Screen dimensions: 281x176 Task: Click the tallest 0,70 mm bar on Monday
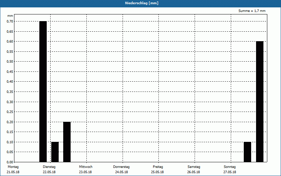coord(43,92)
